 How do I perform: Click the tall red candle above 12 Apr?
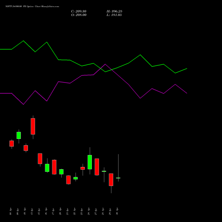[33, 126]
